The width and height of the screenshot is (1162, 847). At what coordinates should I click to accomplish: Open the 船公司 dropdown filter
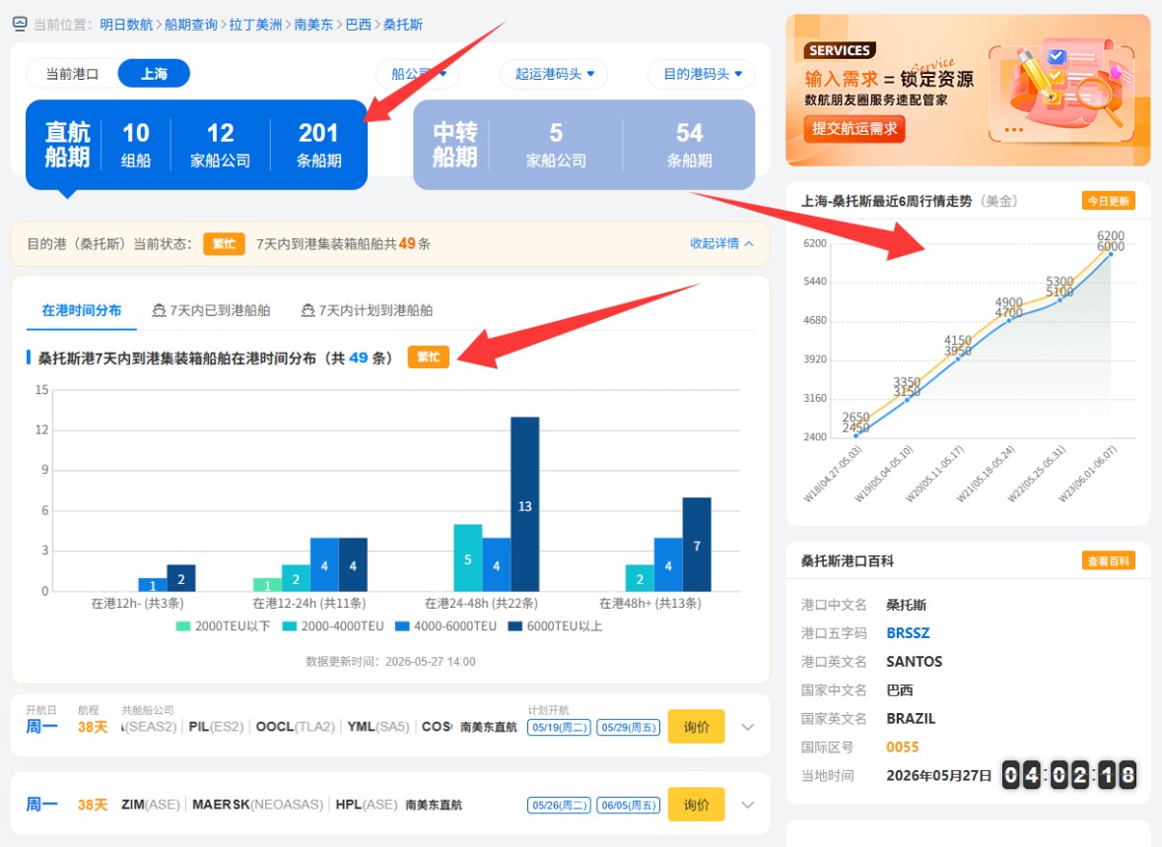coord(419,74)
